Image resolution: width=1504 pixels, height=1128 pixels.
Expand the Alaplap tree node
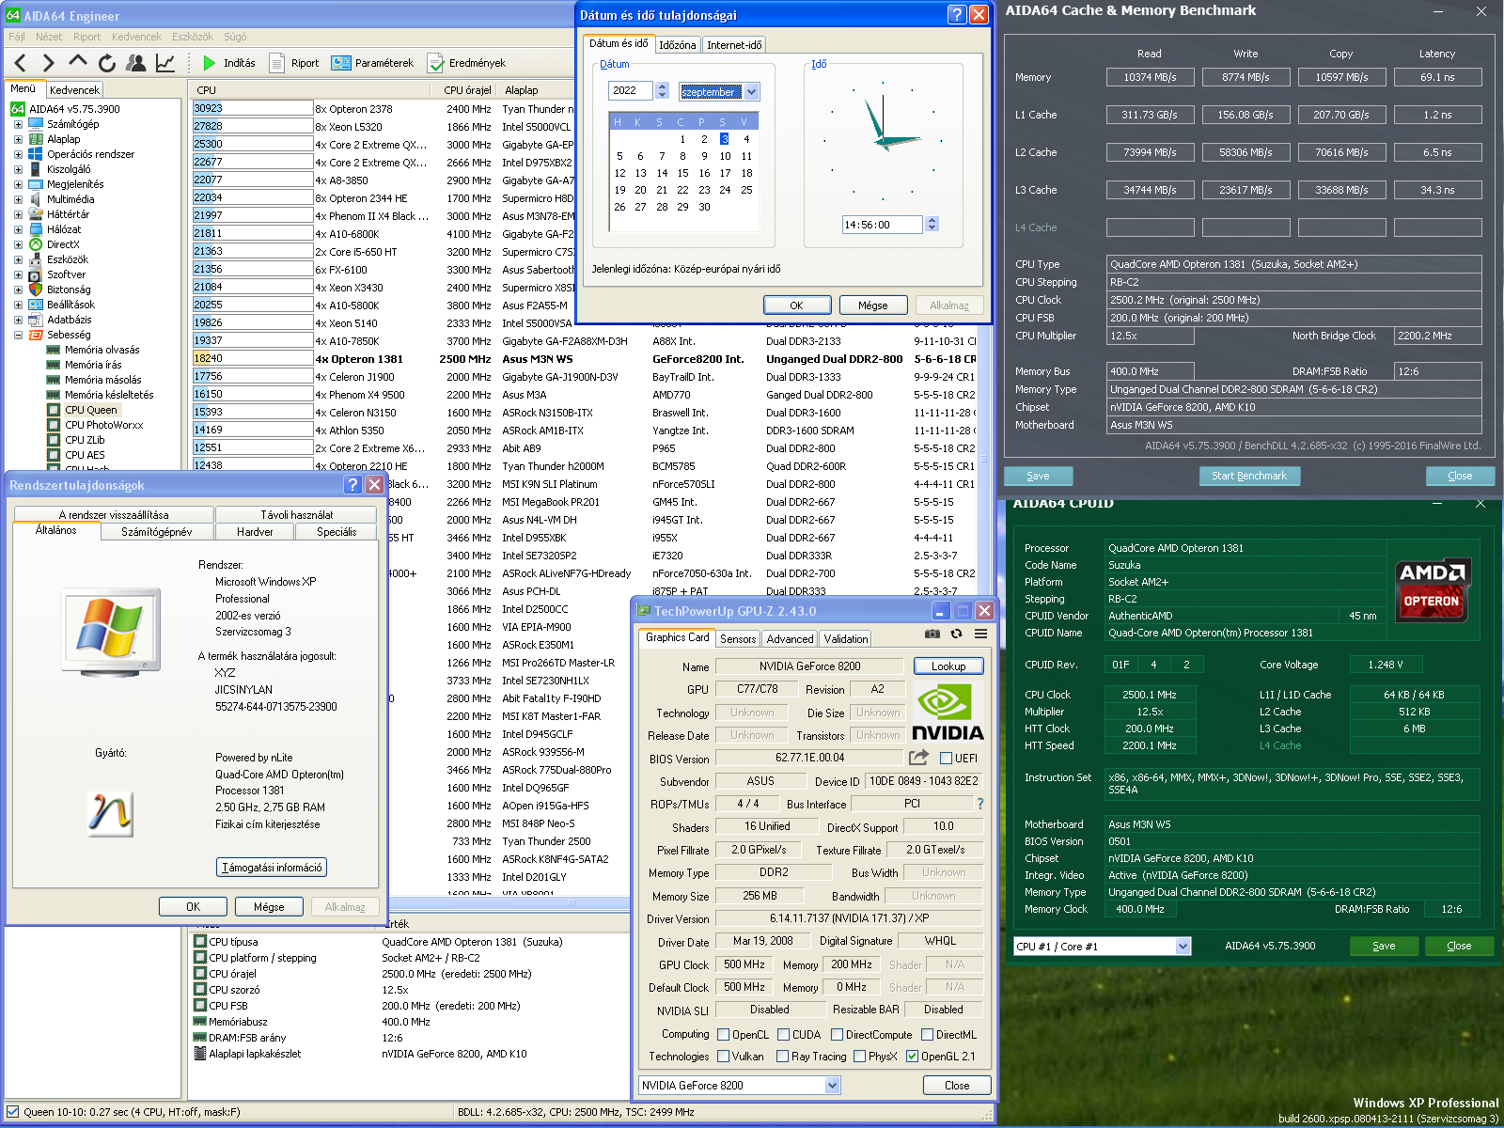click(18, 139)
